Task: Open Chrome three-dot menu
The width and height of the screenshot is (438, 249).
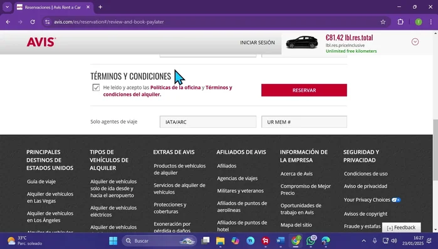Action: point(430,22)
